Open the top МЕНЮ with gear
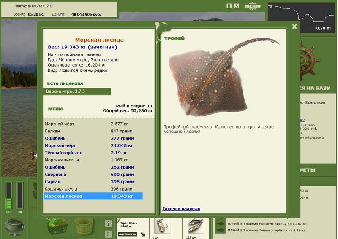The height and width of the screenshot is (239, 338). [252, 5]
